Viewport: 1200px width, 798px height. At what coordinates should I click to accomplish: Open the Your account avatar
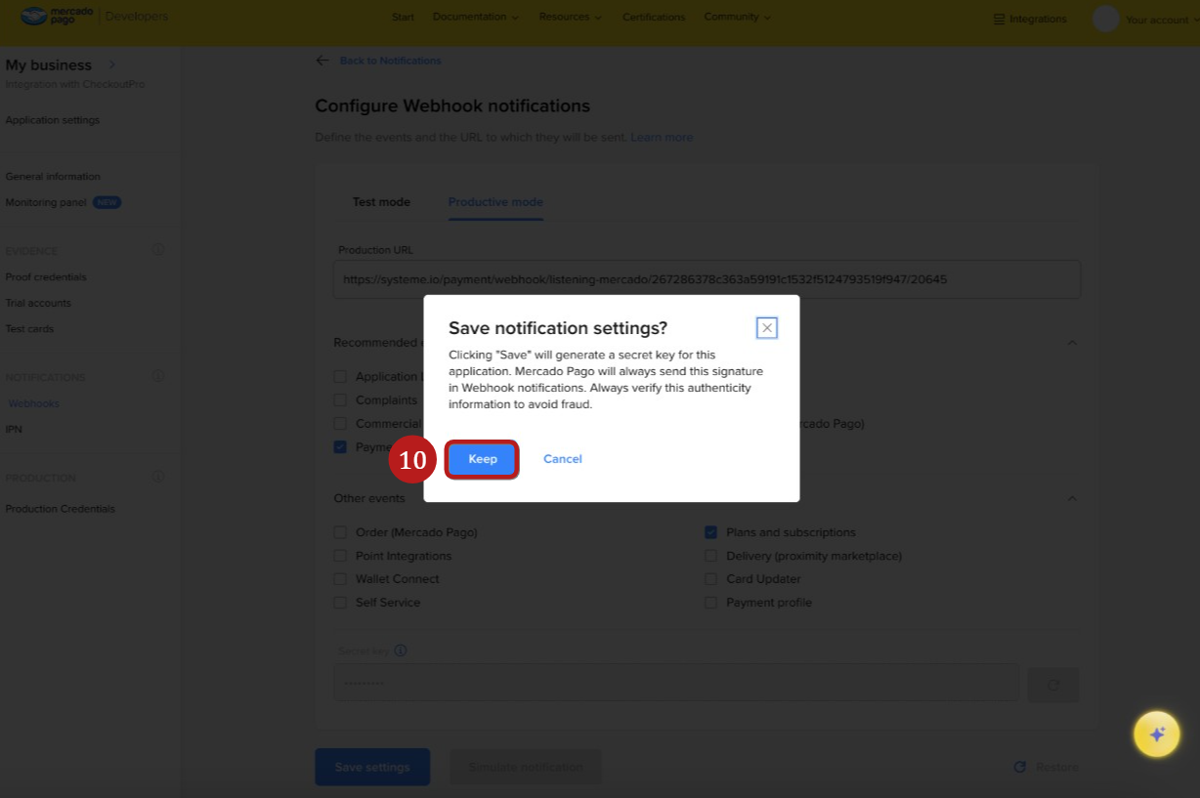(x=1105, y=19)
